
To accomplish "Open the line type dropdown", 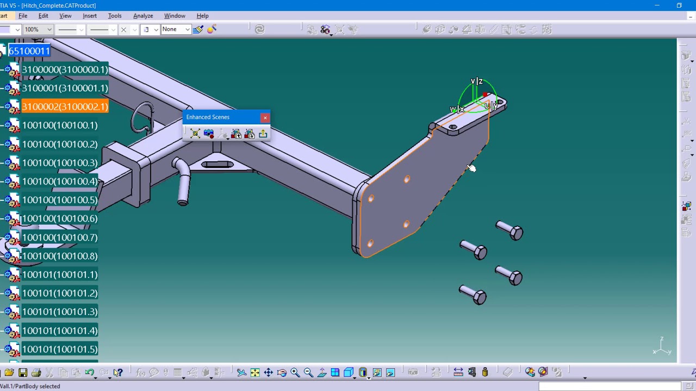I will (113, 29).
